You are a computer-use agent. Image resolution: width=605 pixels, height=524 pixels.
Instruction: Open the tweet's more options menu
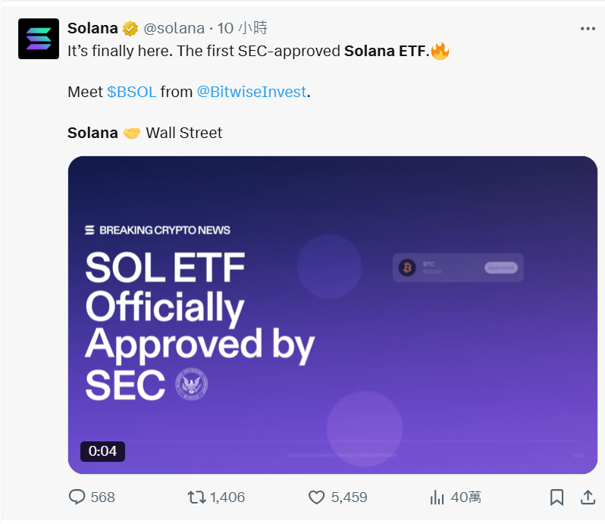click(588, 29)
